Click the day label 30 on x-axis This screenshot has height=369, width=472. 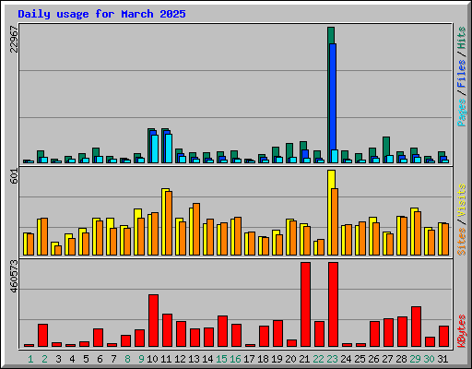429,359
